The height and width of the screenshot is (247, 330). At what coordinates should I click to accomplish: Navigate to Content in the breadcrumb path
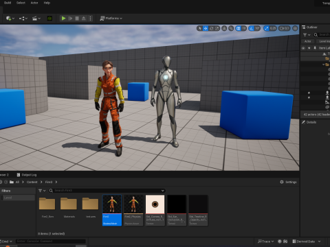(x=32, y=182)
